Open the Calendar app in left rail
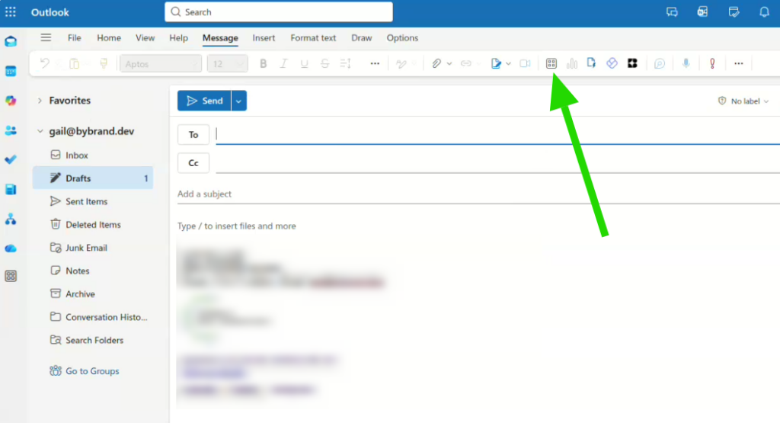 click(11, 71)
